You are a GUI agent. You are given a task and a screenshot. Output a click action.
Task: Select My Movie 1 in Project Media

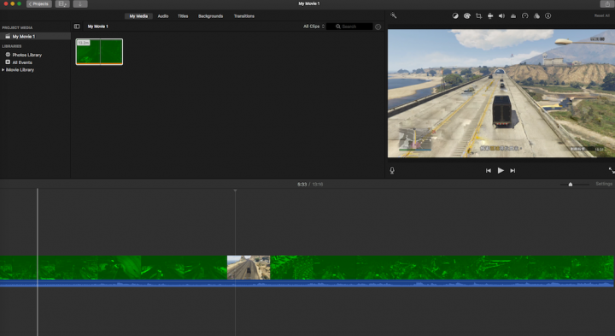pyautogui.click(x=35, y=36)
